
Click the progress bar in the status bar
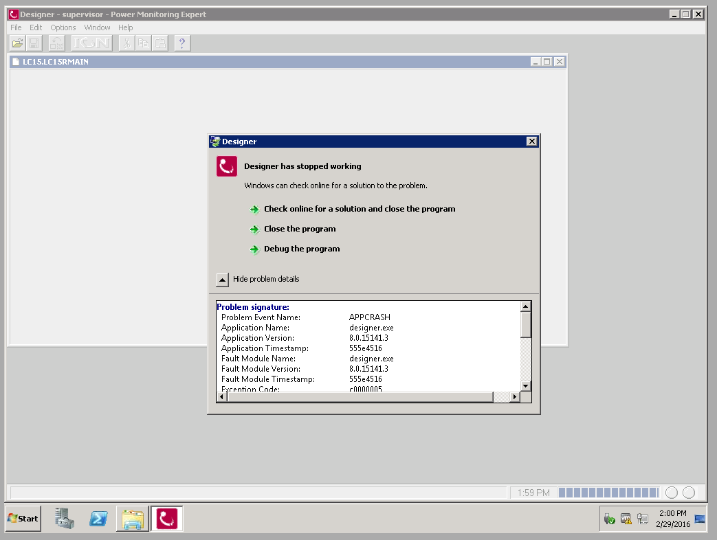608,493
